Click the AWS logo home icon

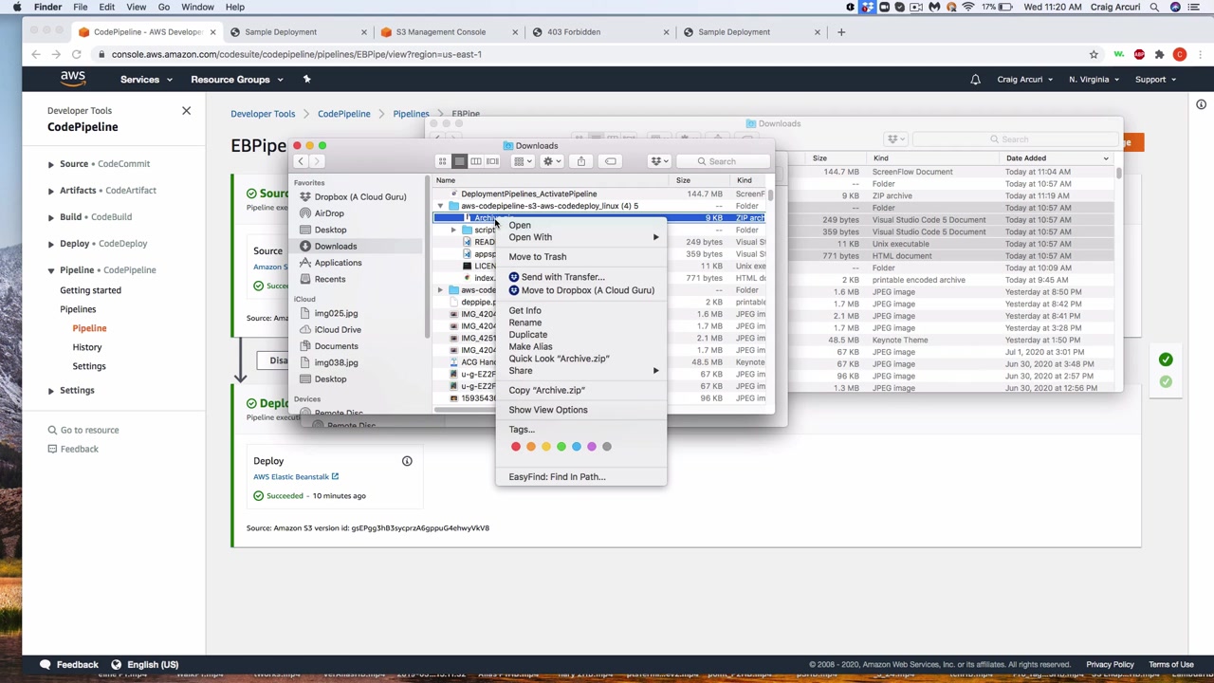pos(73,80)
